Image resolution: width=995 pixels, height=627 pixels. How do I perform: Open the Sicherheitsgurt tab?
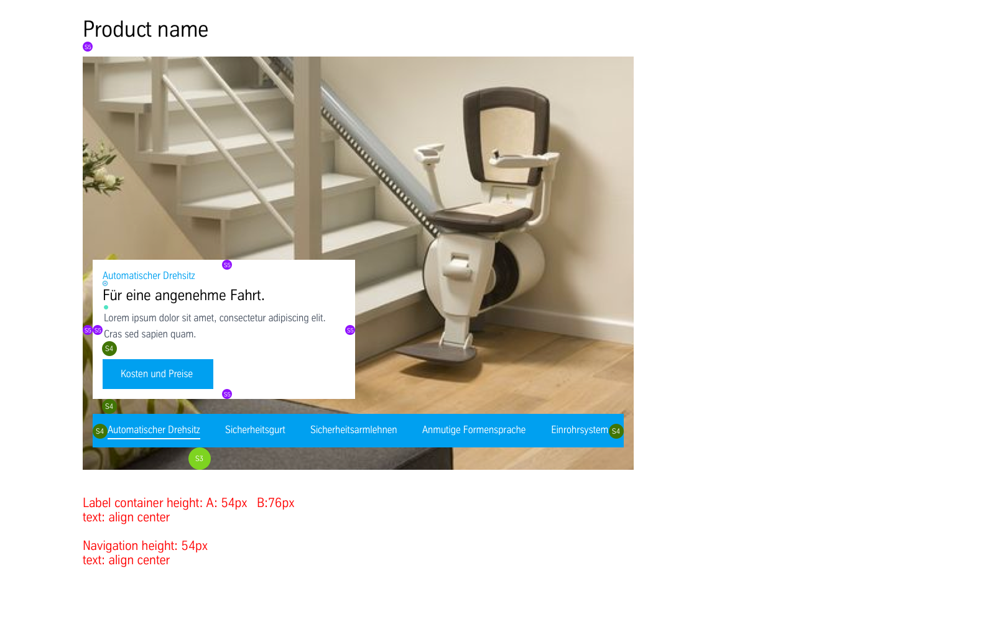pyautogui.click(x=255, y=430)
